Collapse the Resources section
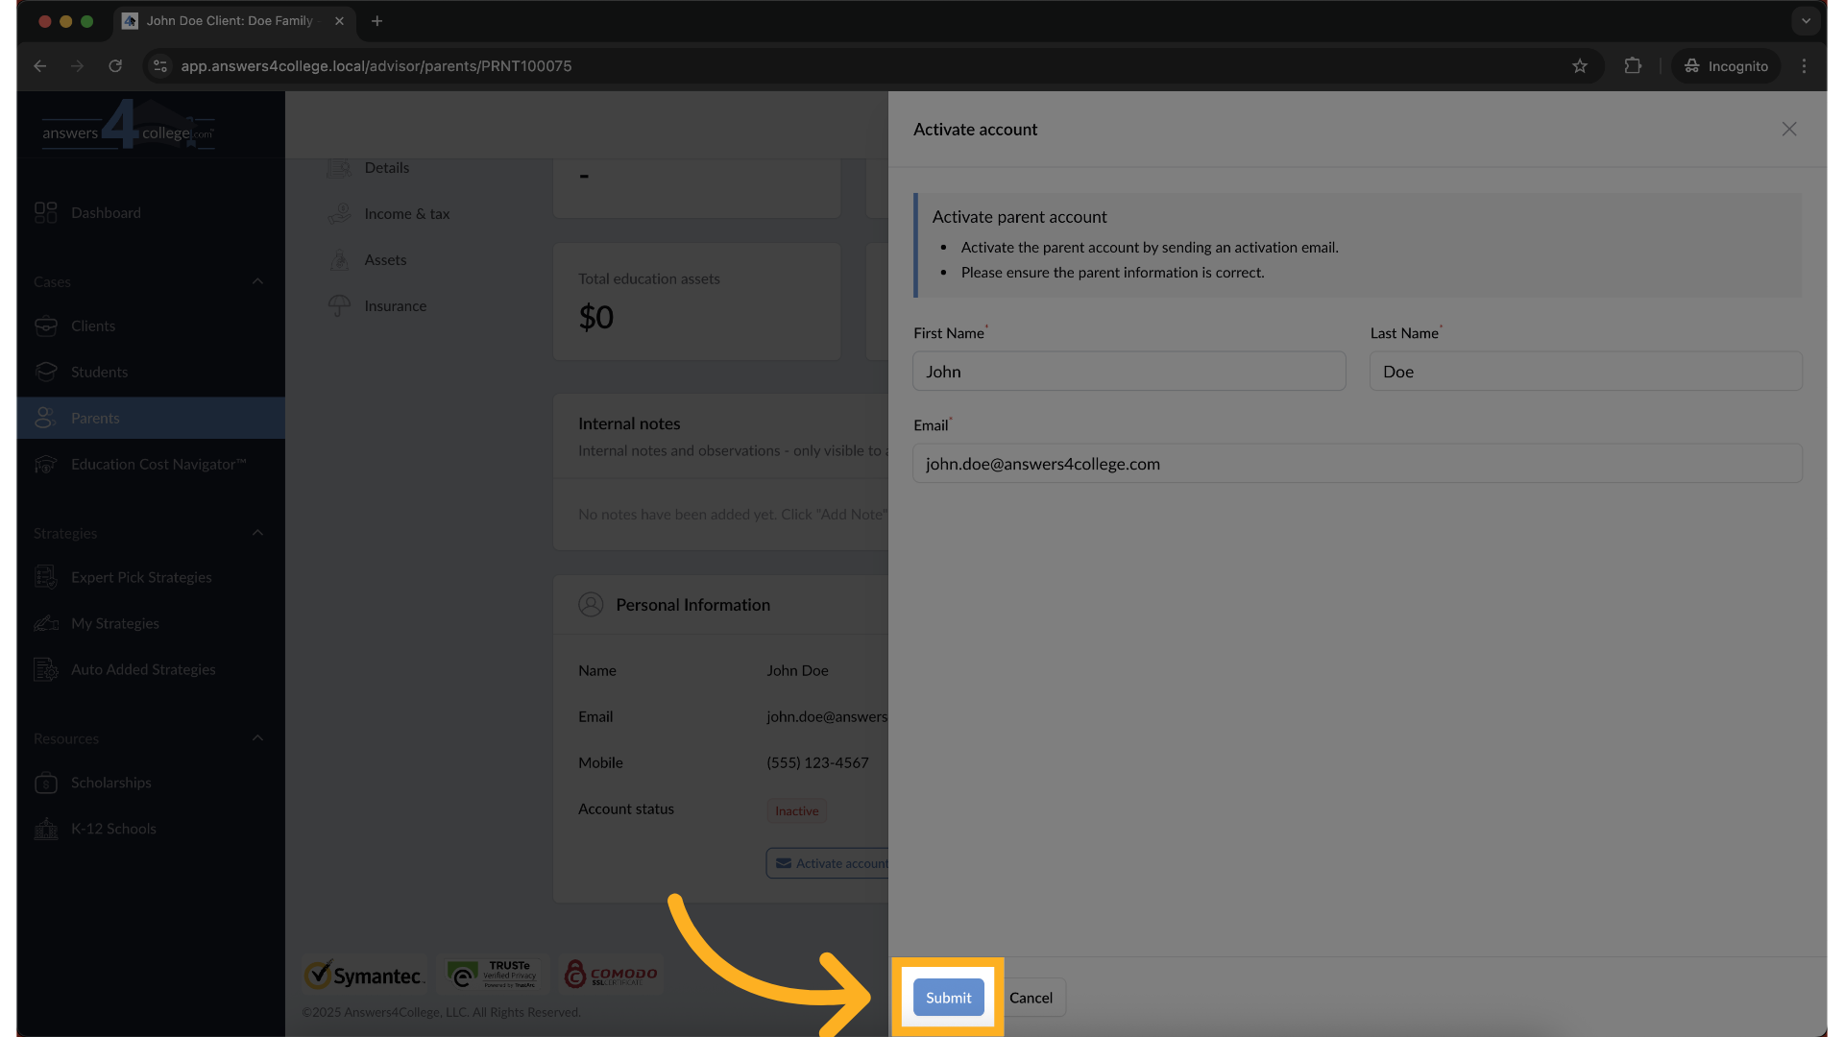 256,737
